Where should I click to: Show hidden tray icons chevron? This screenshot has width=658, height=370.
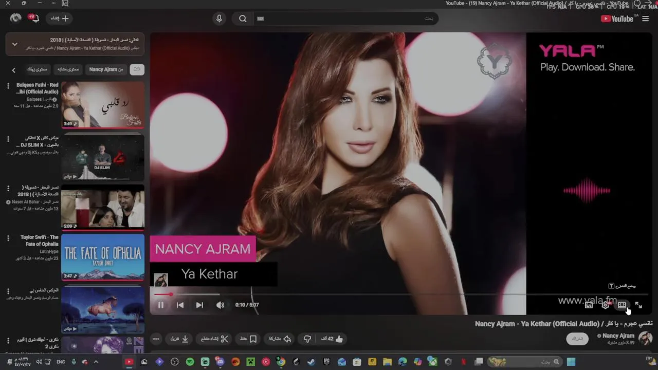click(x=96, y=362)
